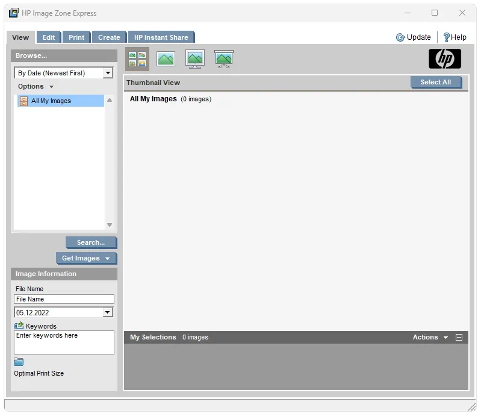Click the Browse... header
The width and height of the screenshot is (481, 416).
click(x=64, y=55)
